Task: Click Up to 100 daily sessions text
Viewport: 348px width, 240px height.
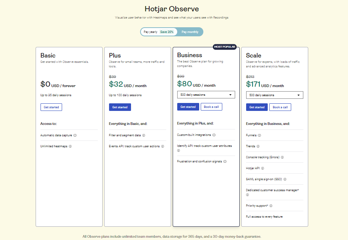Action: (125, 95)
